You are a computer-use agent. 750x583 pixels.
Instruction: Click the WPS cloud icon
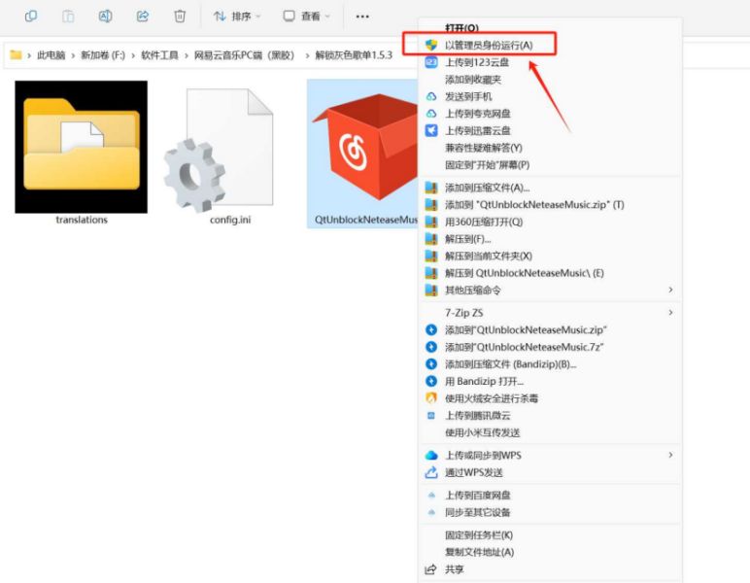pyautogui.click(x=431, y=455)
